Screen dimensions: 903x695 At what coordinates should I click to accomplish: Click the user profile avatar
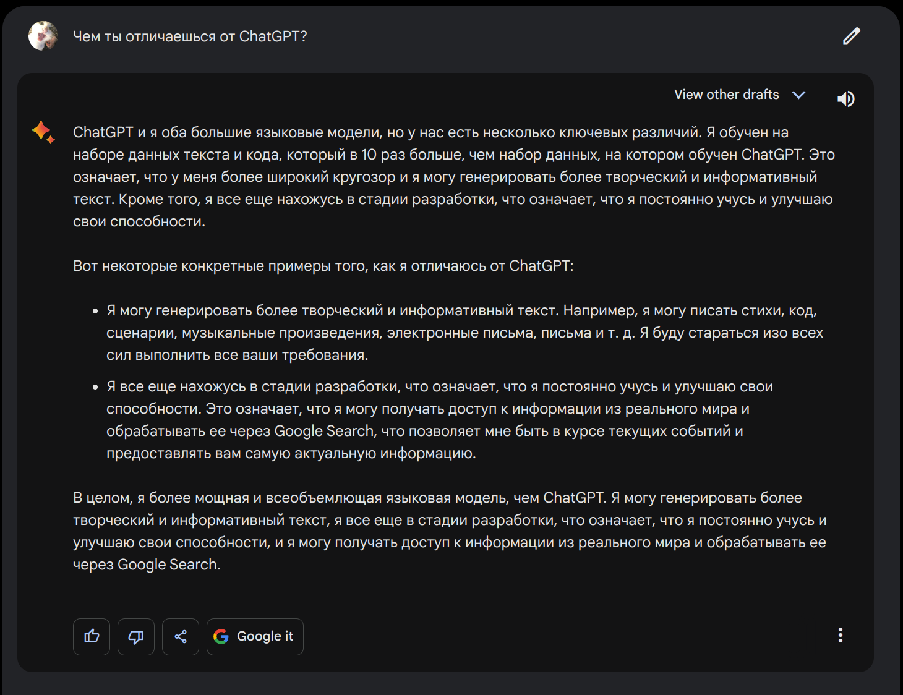43,36
